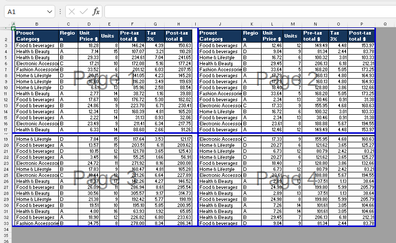The height and width of the screenshot is (243, 396).
Task: Click the Post-tax total $ header in column P
Action: 362,36
